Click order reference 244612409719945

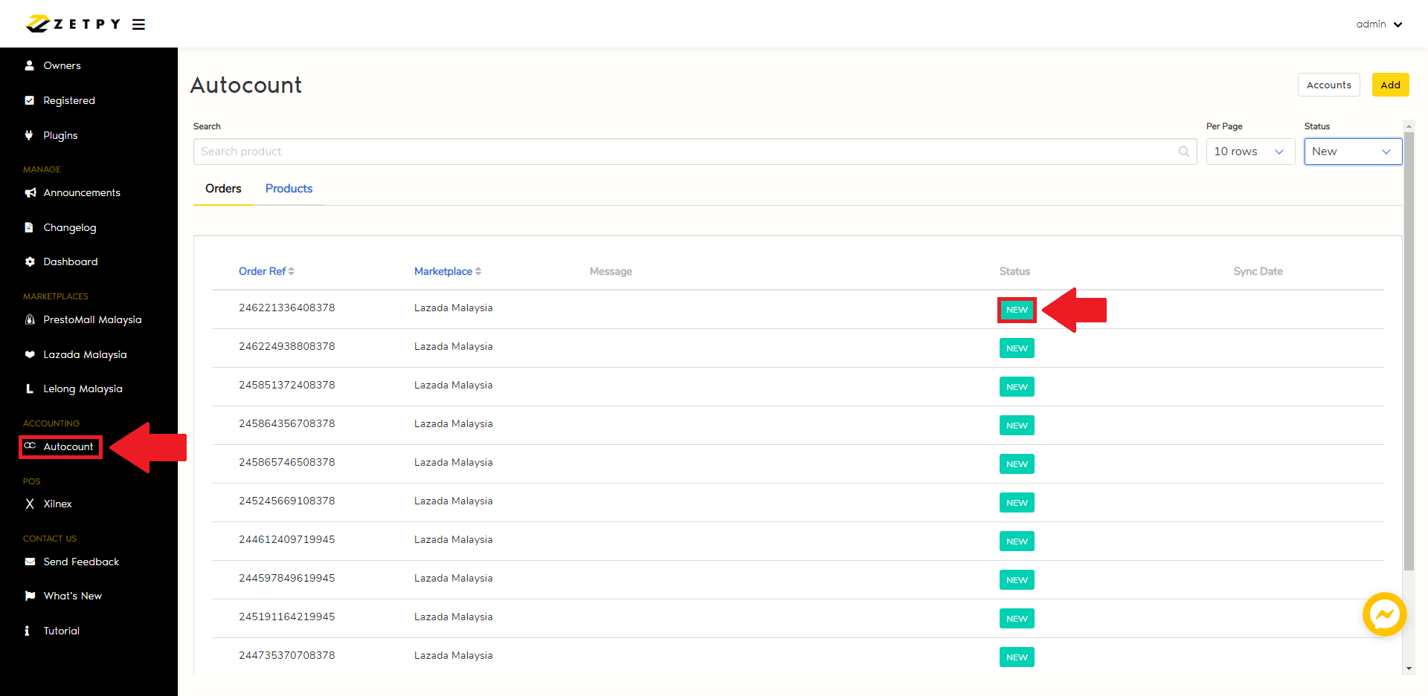[286, 539]
